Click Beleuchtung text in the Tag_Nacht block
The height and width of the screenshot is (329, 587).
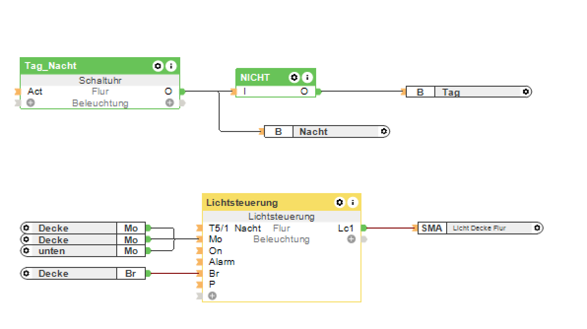coord(100,103)
